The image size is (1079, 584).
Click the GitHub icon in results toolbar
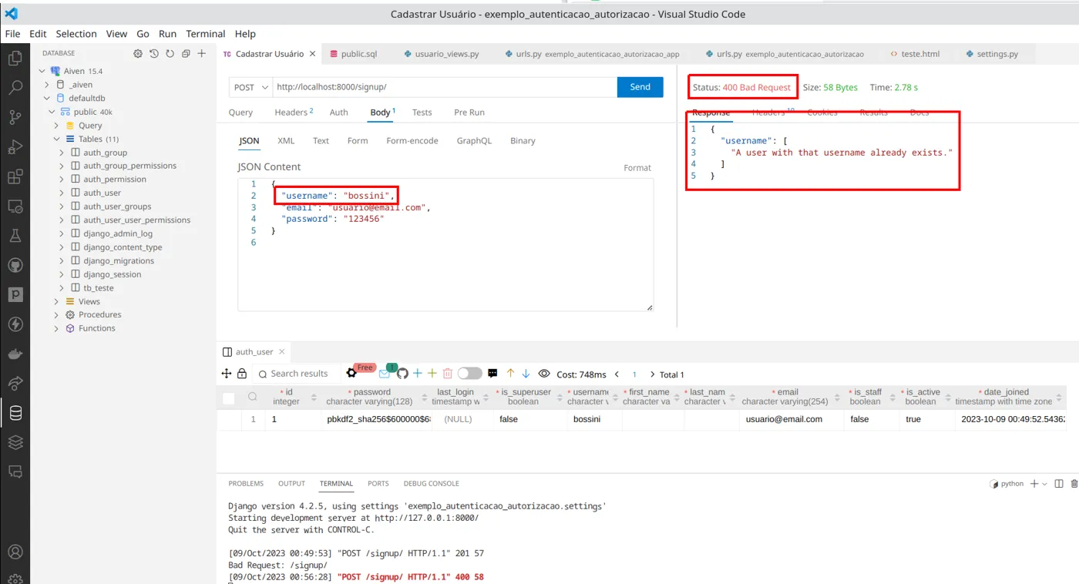[x=402, y=374]
